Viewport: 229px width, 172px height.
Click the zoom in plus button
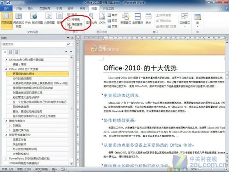pos(226,169)
